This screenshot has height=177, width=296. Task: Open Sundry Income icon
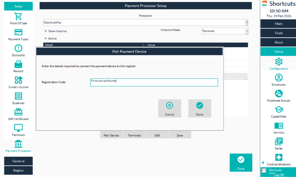pyautogui.click(x=18, y=80)
